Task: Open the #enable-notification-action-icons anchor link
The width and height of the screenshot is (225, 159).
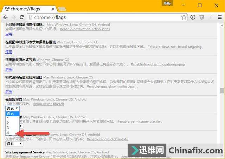Action: click(85, 29)
